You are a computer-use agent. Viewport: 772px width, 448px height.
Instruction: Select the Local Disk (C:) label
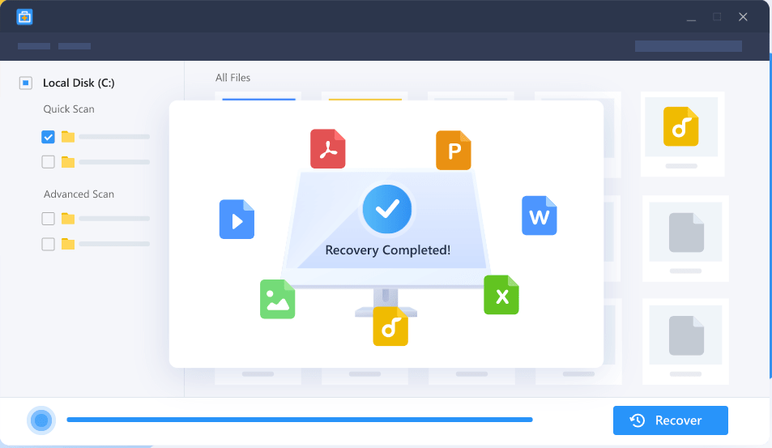click(x=79, y=83)
